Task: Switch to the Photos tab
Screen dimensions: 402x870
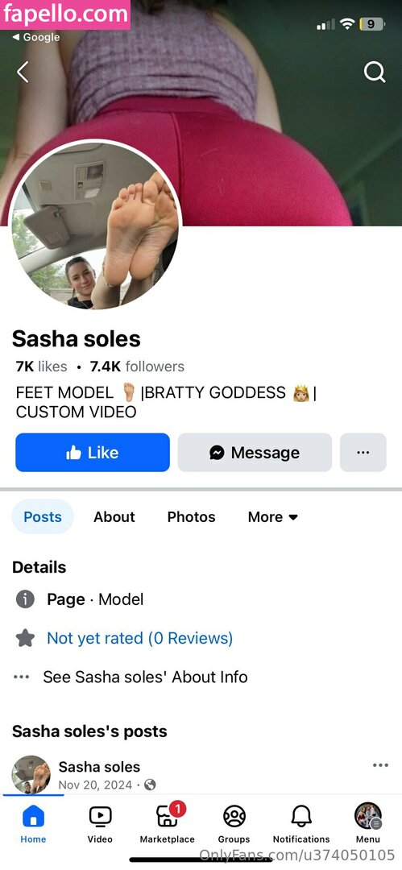Action: point(192,516)
